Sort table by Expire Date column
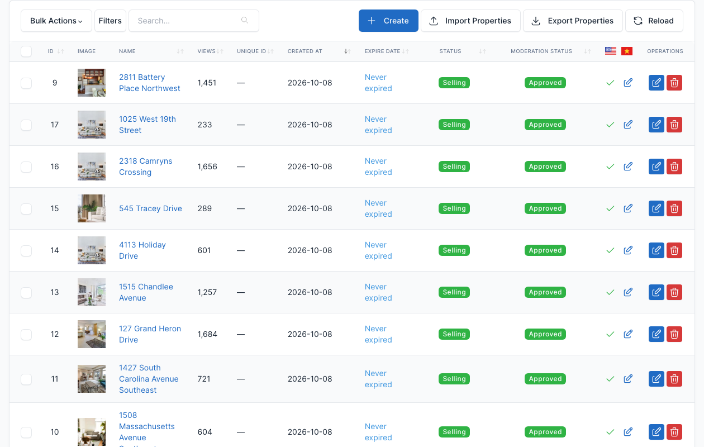The width and height of the screenshot is (704, 447). (x=387, y=51)
